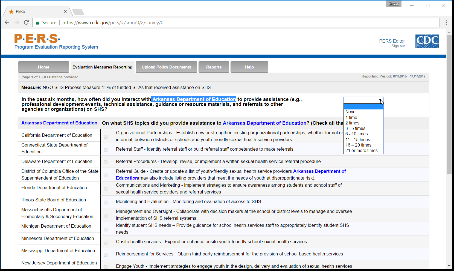
Task: Click the highlighted Arkansas Department of Education text
Action: (x=194, y=99)
